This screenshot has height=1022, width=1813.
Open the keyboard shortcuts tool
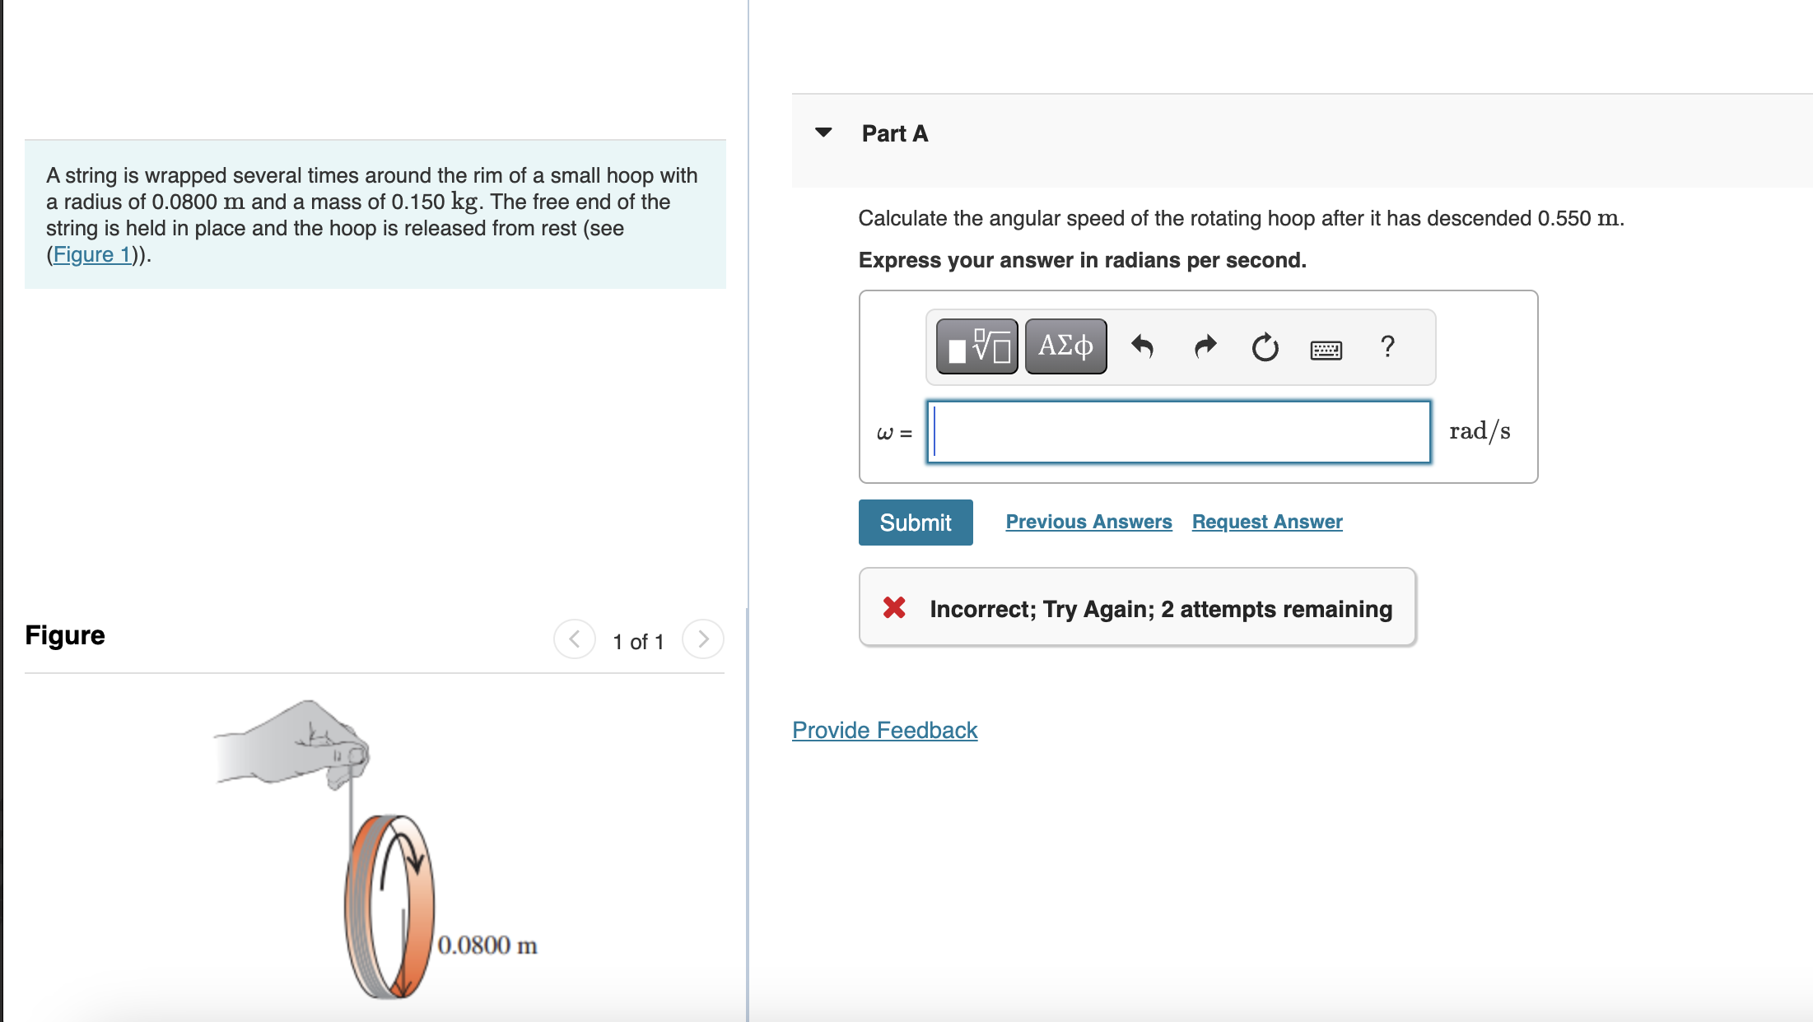pos(1325,348)
